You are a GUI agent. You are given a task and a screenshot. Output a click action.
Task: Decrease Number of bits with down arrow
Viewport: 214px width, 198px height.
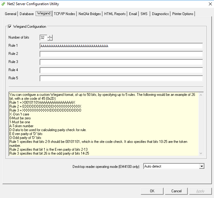click(50, 39)
